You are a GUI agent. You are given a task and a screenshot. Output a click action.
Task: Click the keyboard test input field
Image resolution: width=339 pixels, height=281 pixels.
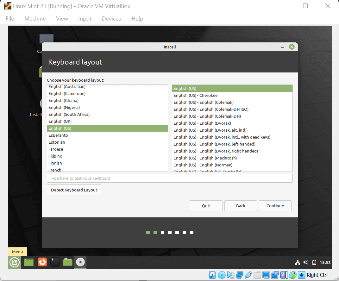point(170,178)
